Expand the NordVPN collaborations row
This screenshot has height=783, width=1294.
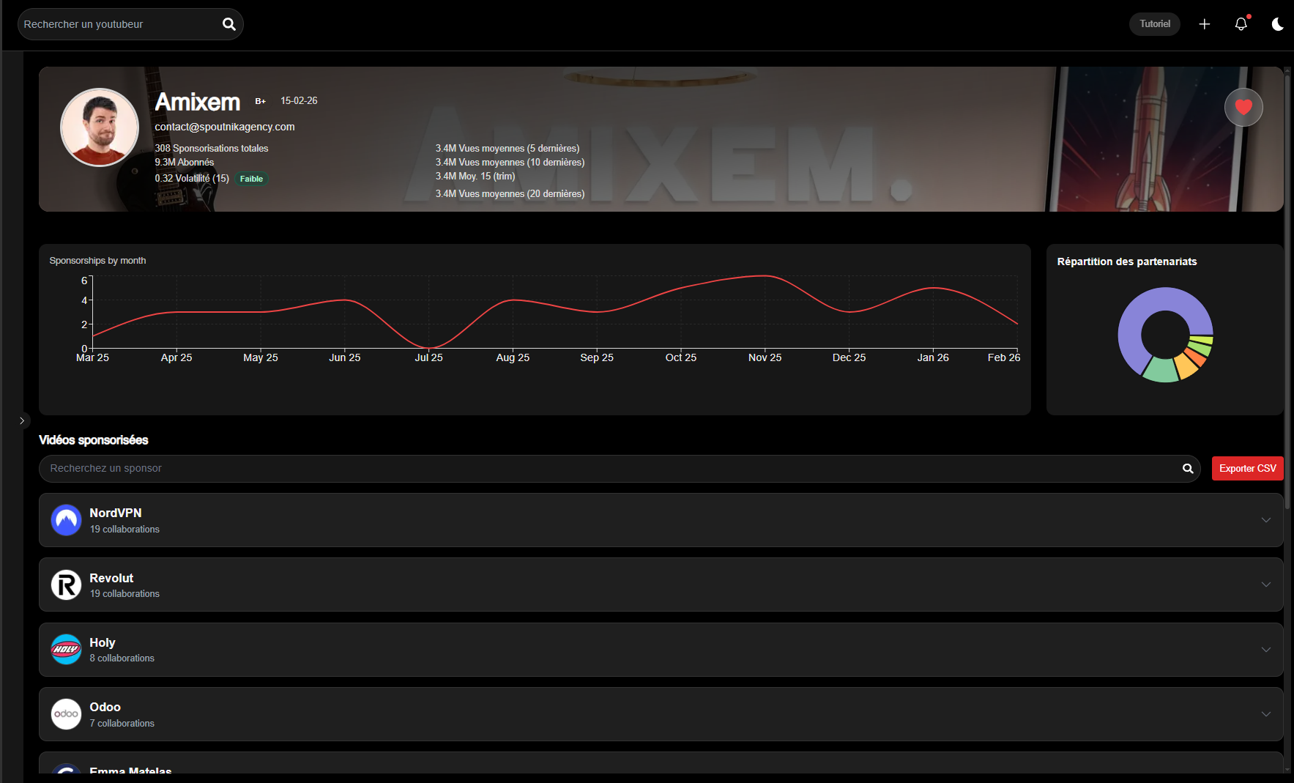point(1266,520)
